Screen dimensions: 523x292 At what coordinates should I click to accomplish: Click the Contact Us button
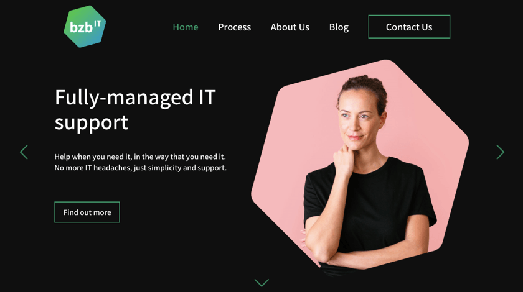point(409,27)
